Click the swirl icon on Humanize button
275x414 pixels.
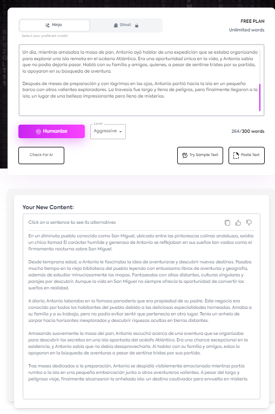coord(38,132)
